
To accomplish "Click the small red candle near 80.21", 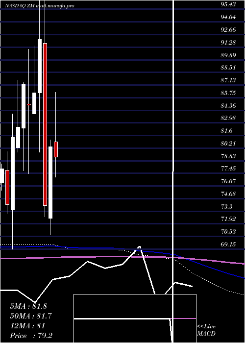I will pyautogui.click(x=56, y=149).
